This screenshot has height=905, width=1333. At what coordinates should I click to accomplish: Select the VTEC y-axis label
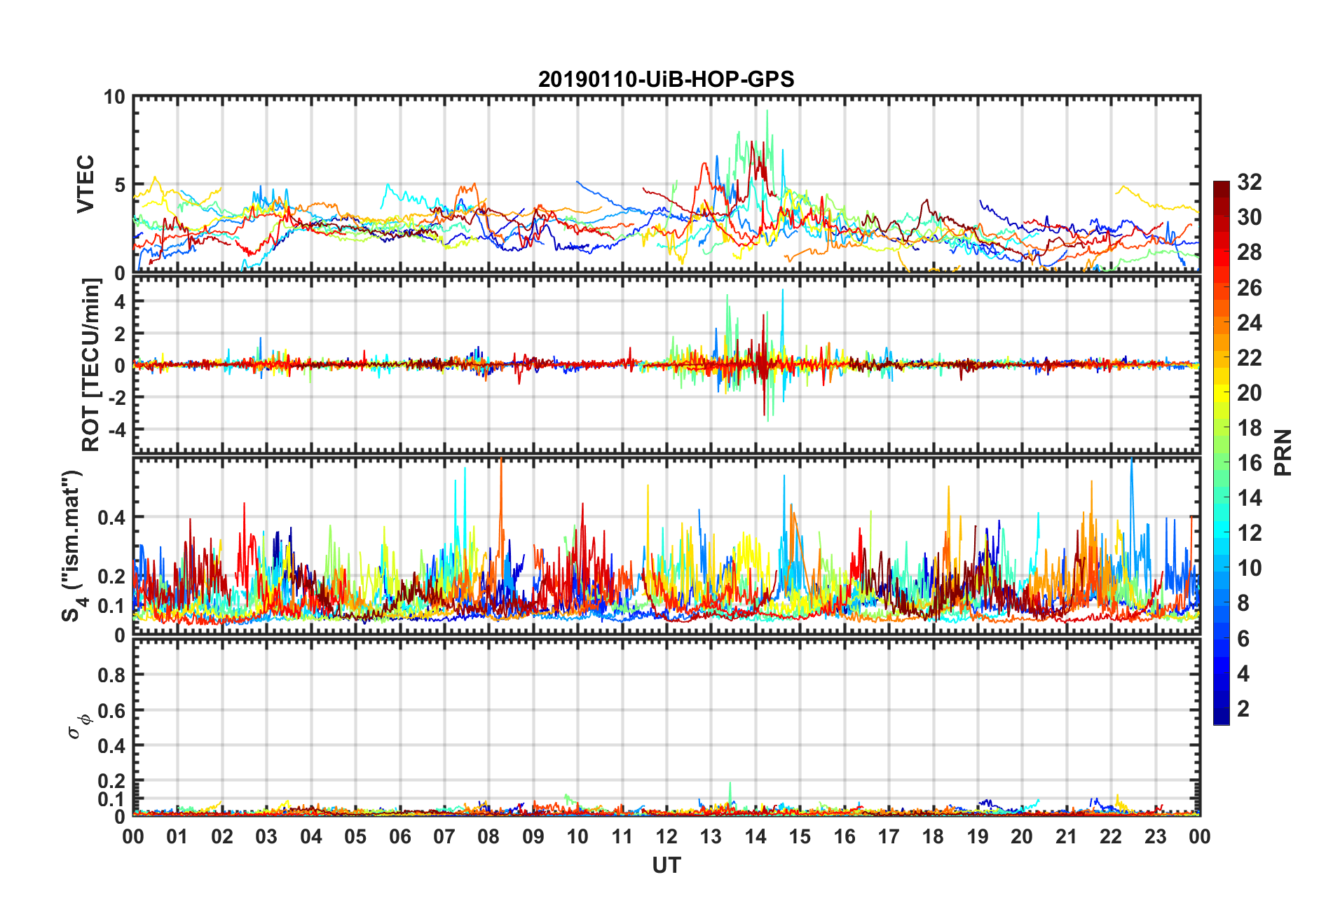86,184
